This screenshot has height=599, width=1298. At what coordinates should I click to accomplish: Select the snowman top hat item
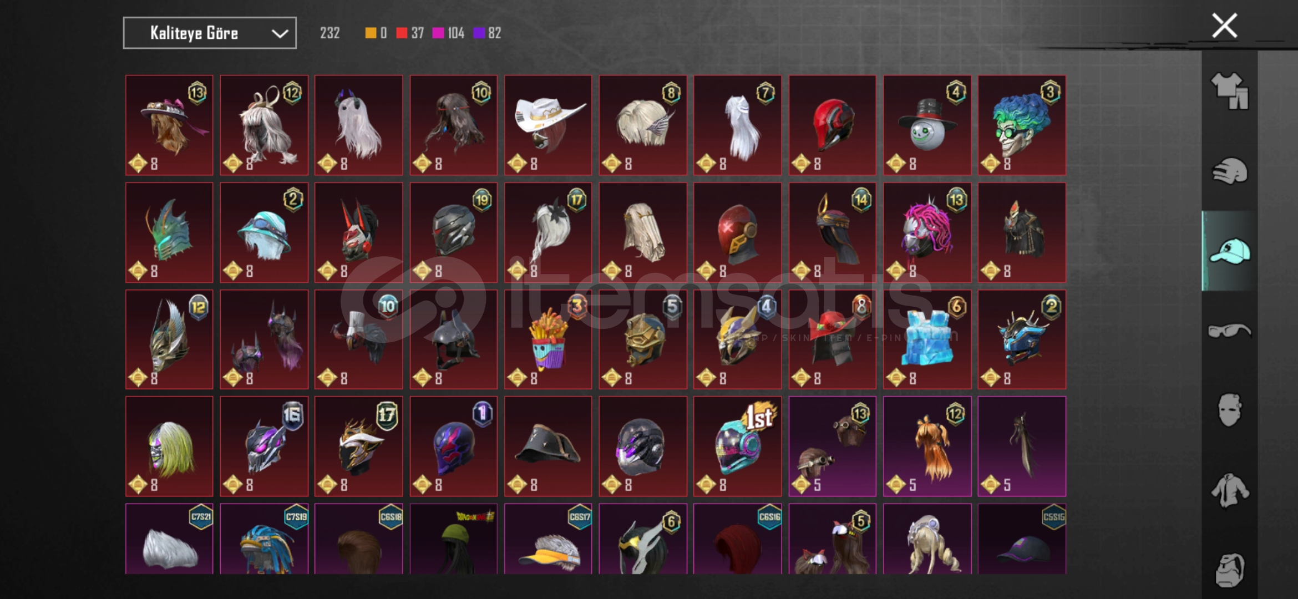(927, 125)
